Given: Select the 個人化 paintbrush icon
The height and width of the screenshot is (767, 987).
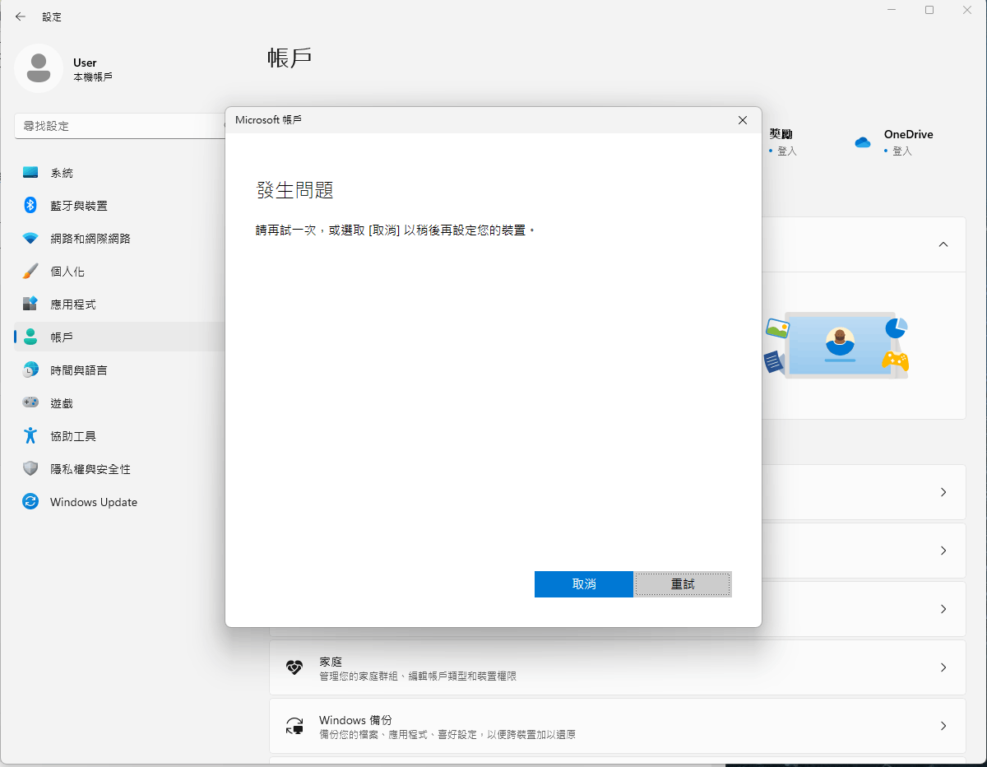Looking at the screenshot, I should (30, 272).
